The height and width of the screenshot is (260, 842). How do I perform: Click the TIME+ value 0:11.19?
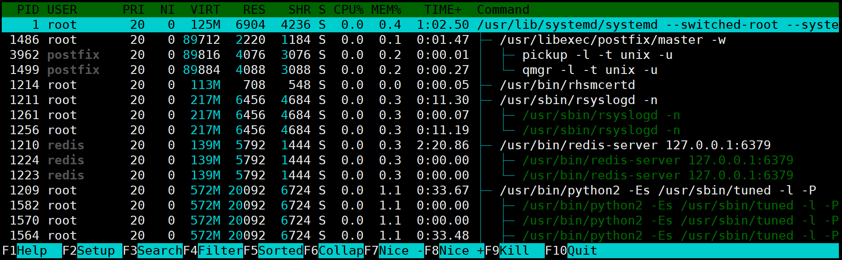(x=443, y=130)
